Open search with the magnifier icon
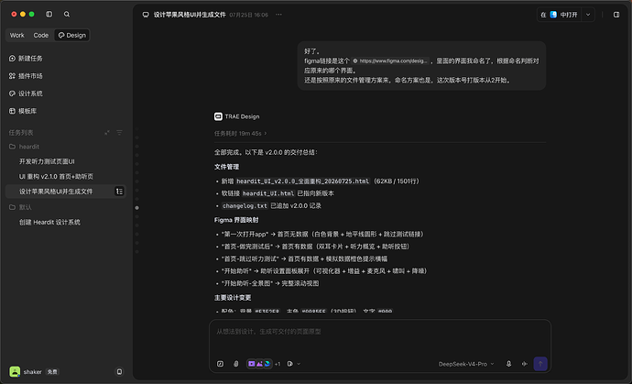The image size is (632, 384). [x=67, y=14]
